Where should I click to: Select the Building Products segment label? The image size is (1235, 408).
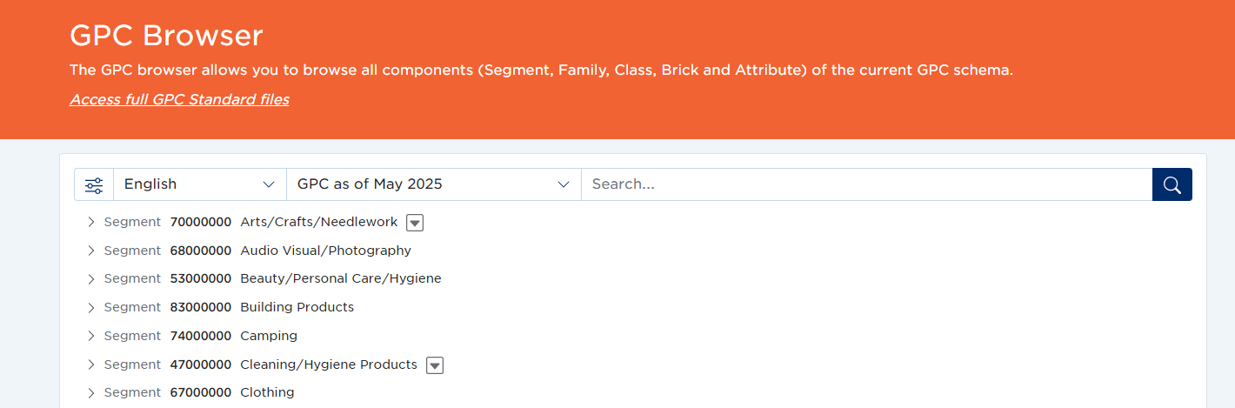tap(297, 307)
